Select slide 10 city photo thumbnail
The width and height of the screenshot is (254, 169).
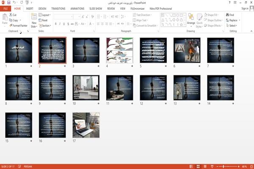tap(86, 88)
